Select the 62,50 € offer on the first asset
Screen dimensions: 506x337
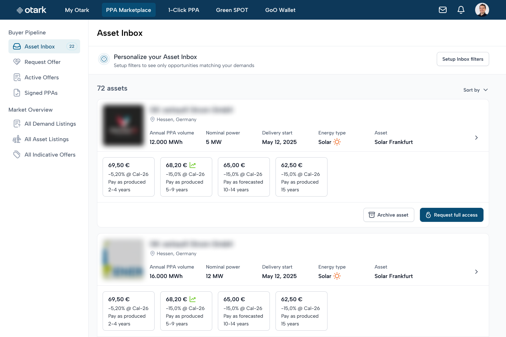point(301,177)
